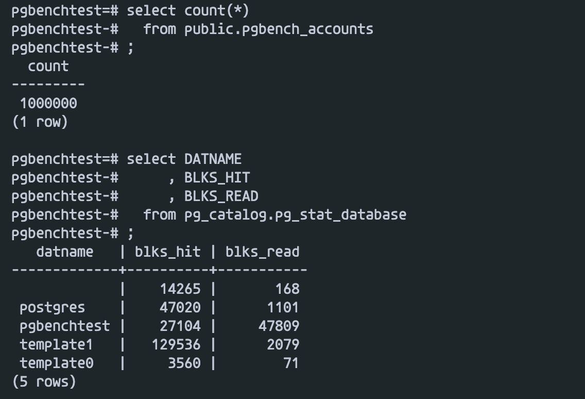The height and width of the screenshot is (399, 585).
Task: Click the blks_hit value 14265
Action: [x=180, y=289]
